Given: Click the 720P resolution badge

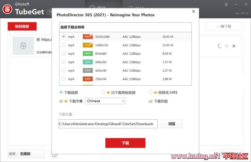Looking at the screenshot, I should pyautogui.click(x=88, y=45).
